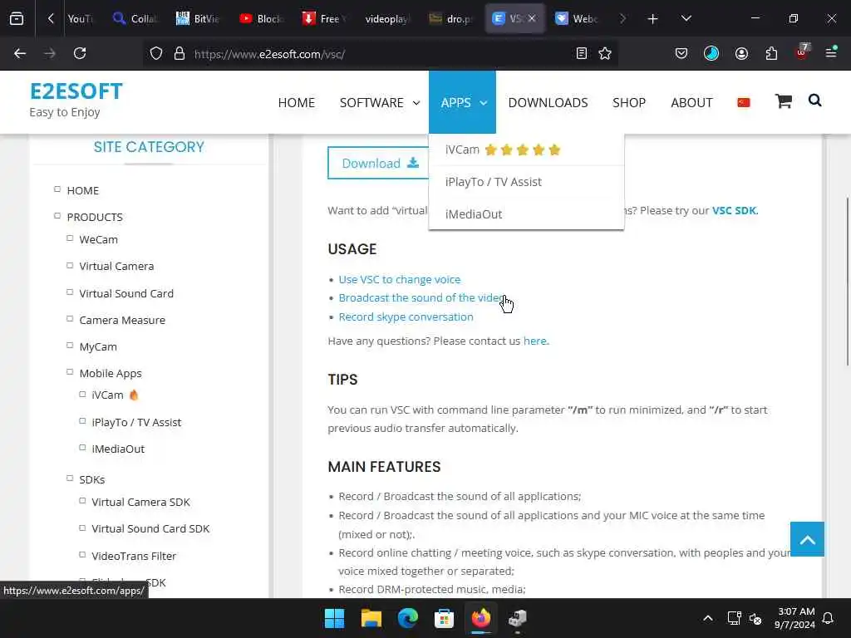This screenshot has height=638, width=851.
Task: Save page to Pocket
Action: (681, 53)
